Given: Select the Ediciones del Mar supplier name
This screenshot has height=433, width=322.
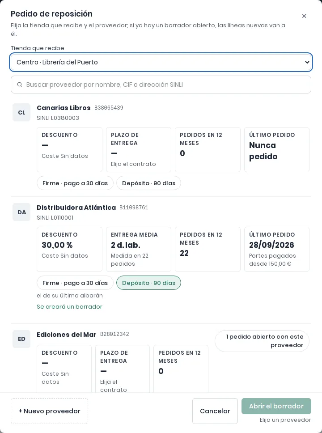Looking at the screenshot, I should coord(67,335).
